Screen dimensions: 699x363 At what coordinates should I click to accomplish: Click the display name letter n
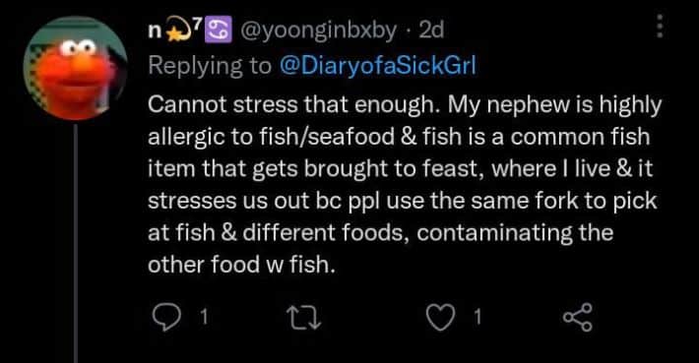point(155,32)
